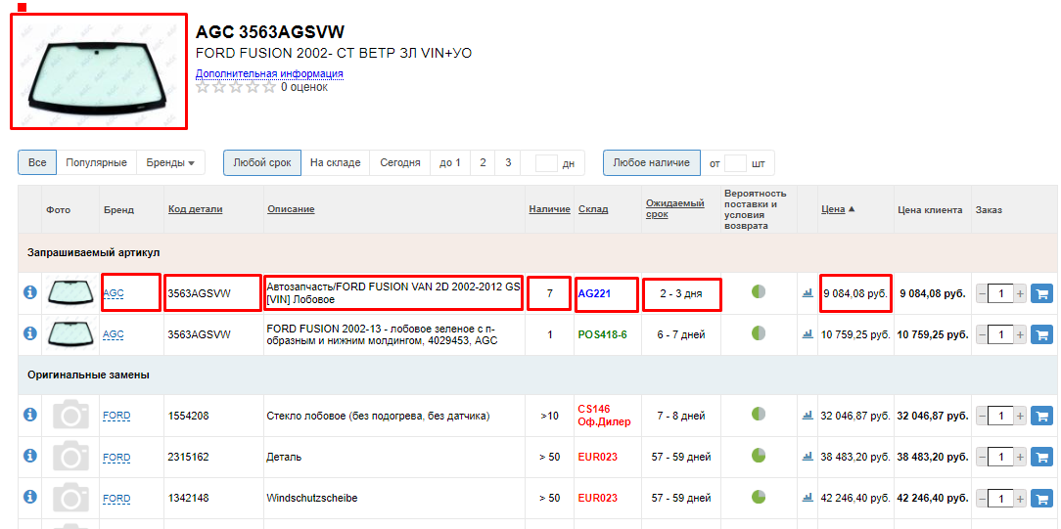Click delivery probability pie for 1342148 row
This screenshot has width=1061, height=529.
759,497
